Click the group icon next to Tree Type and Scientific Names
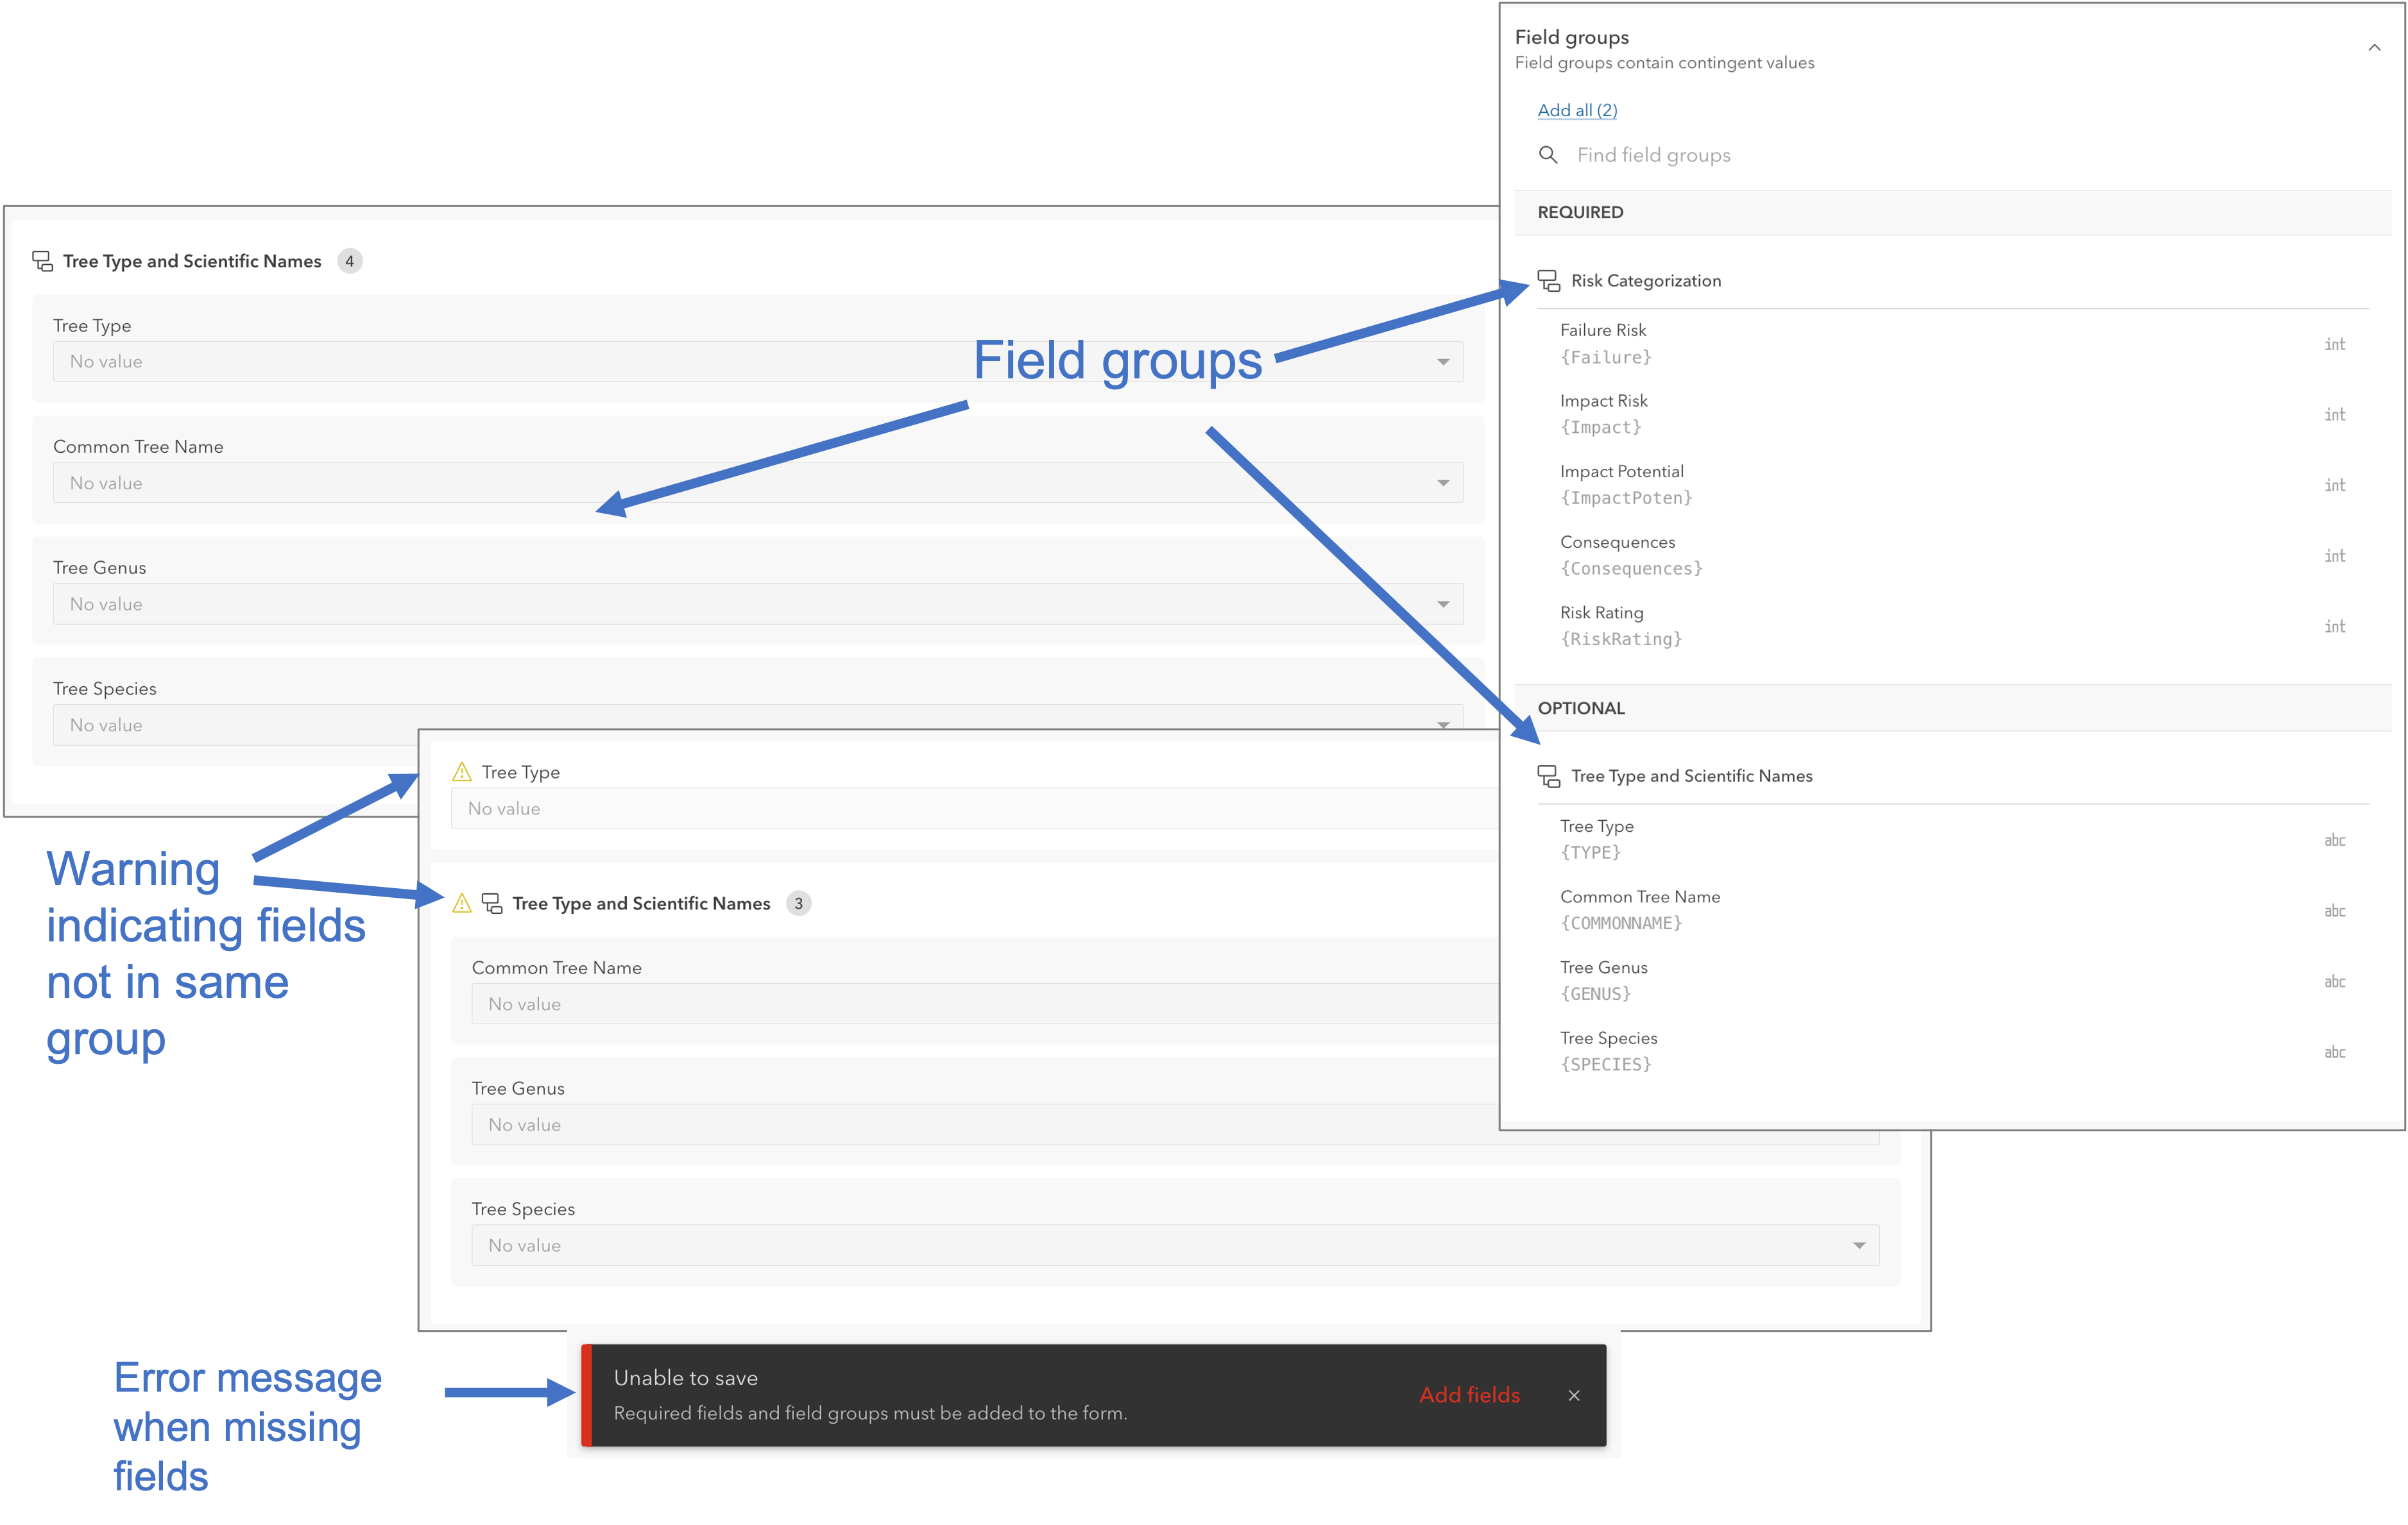Screen dimensions: 2408x1525 point(1548,775)
